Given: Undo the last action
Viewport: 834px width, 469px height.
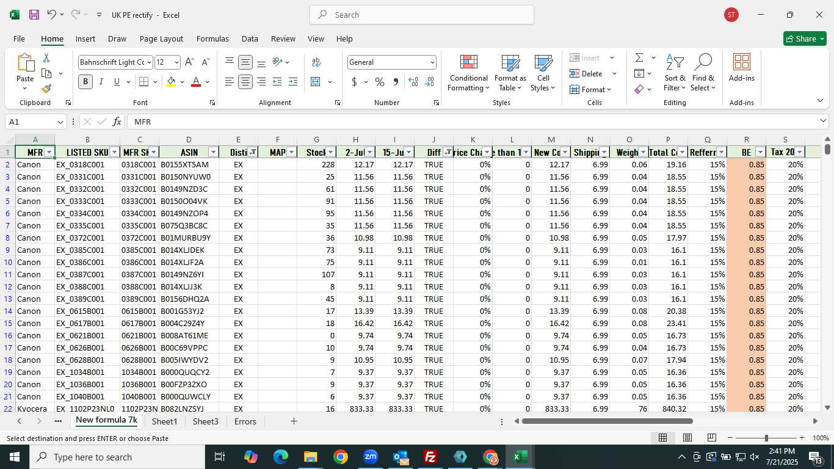Looking at the screenshot, I should [x=52, y=15].
